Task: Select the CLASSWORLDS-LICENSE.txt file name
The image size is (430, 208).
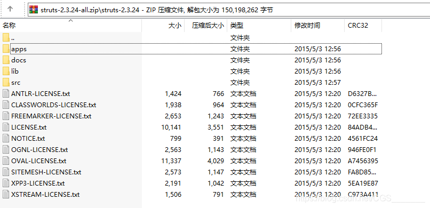Action: pyautogui.click(x=54, y=105)
